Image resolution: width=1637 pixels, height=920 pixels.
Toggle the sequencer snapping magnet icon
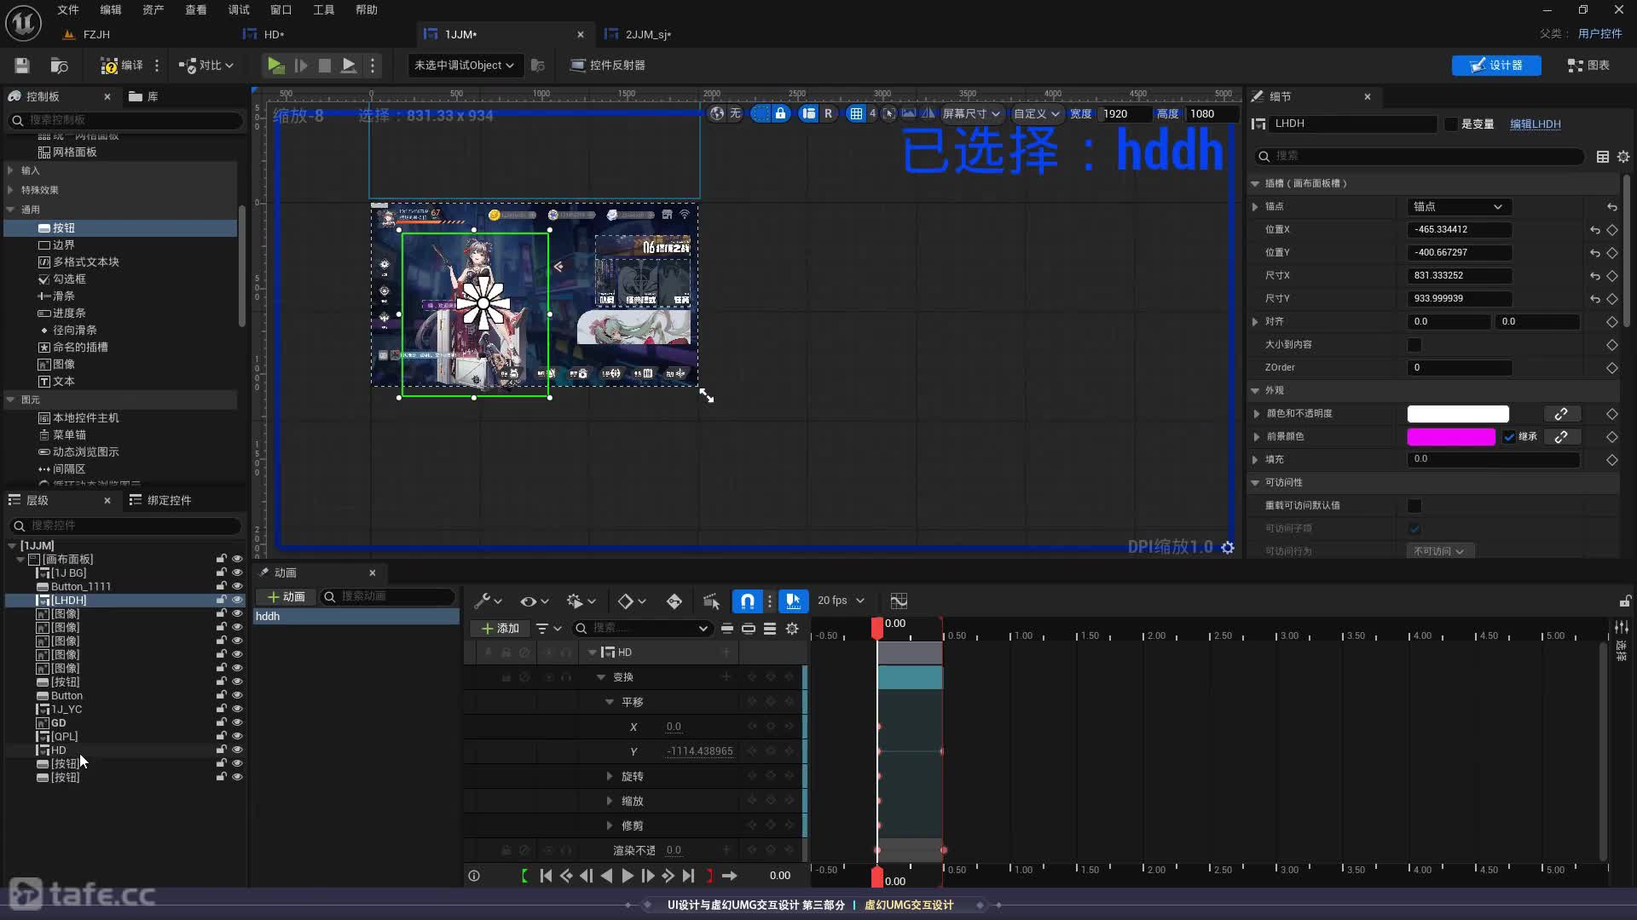coord(747,601)
